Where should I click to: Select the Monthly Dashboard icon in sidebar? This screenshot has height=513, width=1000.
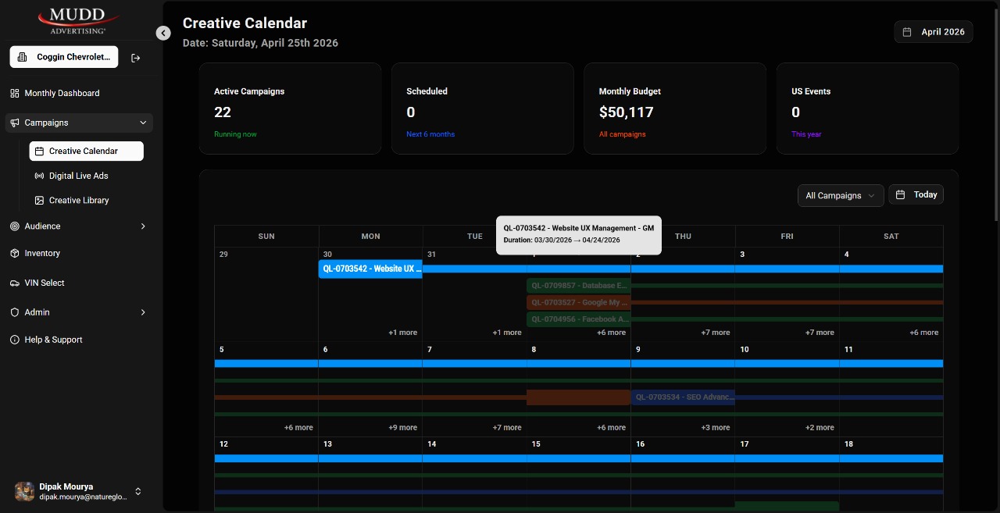point(14,93)
